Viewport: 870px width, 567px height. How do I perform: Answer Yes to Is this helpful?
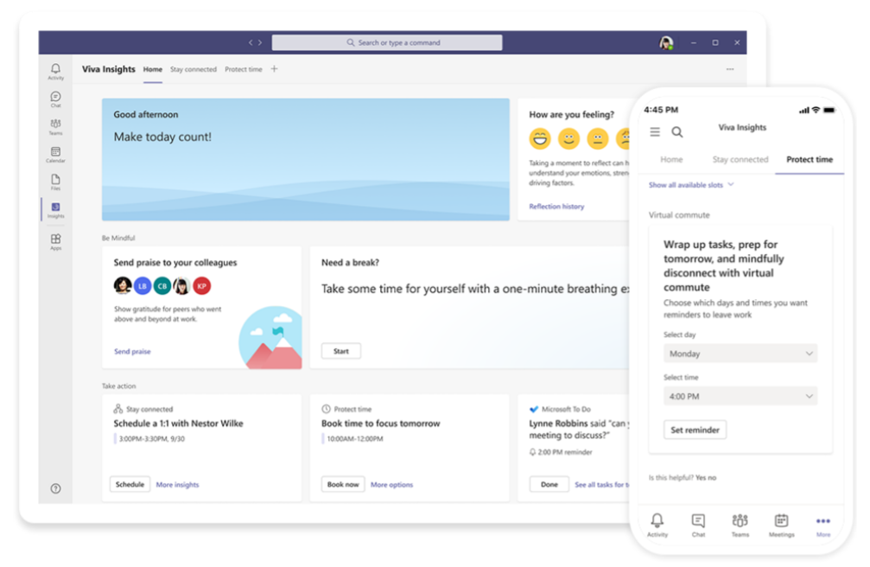[700, 478]
